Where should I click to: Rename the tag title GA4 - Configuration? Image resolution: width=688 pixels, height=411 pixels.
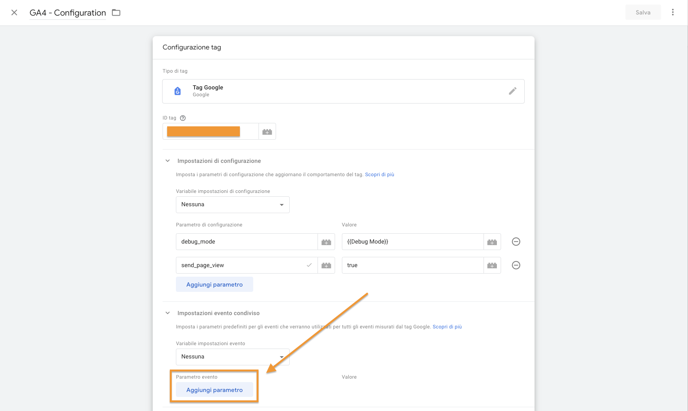click(68, 13)
